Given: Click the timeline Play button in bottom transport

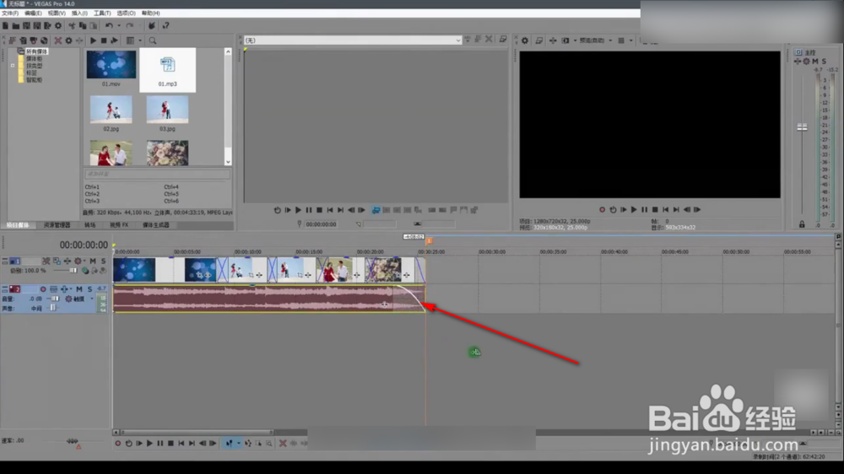Looking at the screenshot, I should pyautogui.click(x=149, y=444).
